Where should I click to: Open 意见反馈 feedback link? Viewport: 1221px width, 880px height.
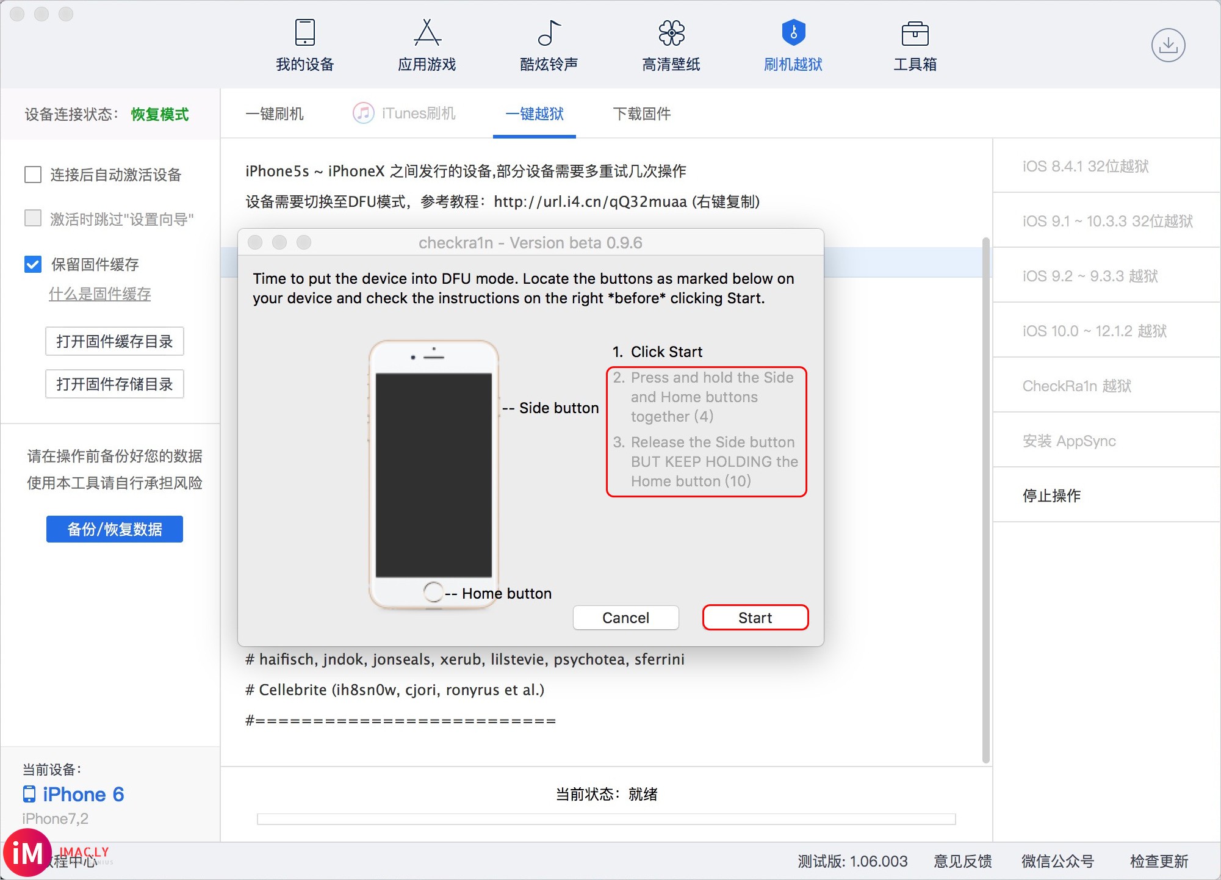click(962, 861)
